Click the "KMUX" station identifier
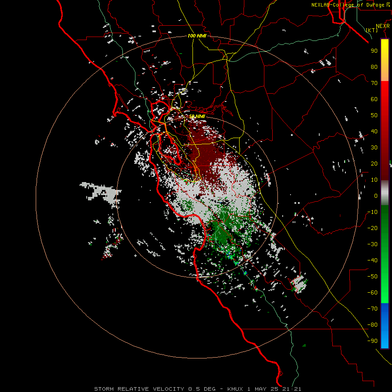The height and width of the screenshot is (392, 392). point(236,389)
